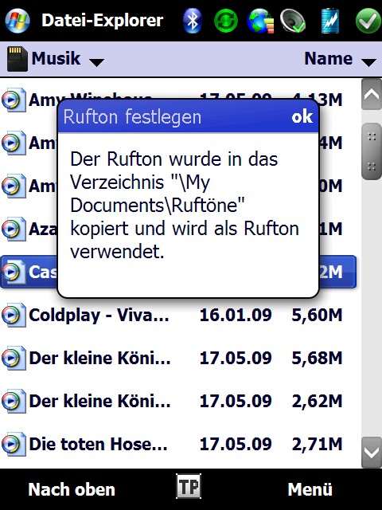
Task: Tap the Nach oben softkey
Action: (x=72, y=489)
